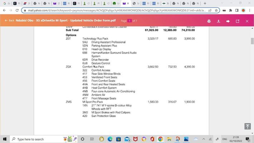Open Task View on the taskbar
This screenshot has height=143, width=254.
[92, 139]
